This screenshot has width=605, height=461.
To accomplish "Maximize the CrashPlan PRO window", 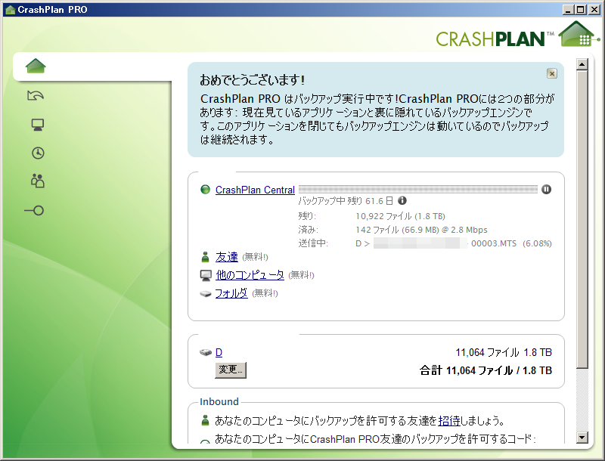I will [x=581, y=10].
